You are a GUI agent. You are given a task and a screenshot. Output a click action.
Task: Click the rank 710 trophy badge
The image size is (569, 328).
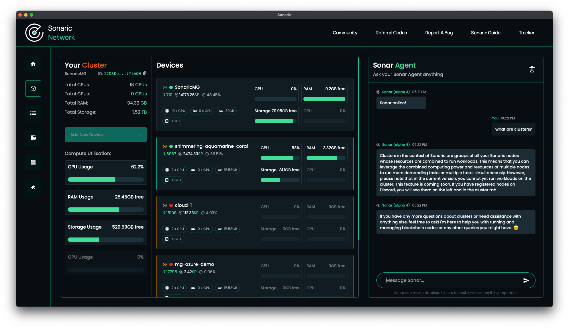(x=168, y=95)
